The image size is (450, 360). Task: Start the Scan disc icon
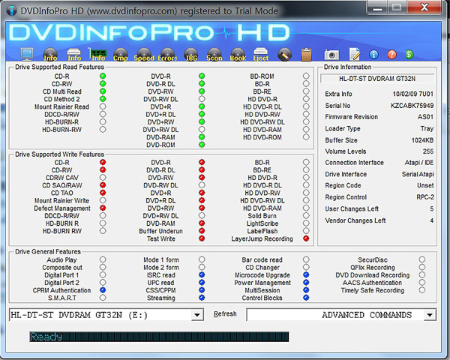(214, 55)
